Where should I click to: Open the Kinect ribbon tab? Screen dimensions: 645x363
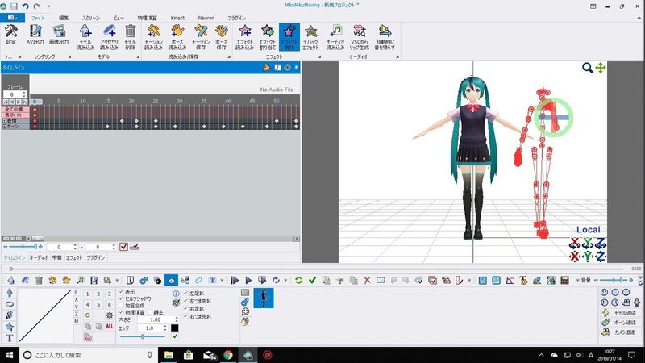pyautogui.click(x=177, y=18)
